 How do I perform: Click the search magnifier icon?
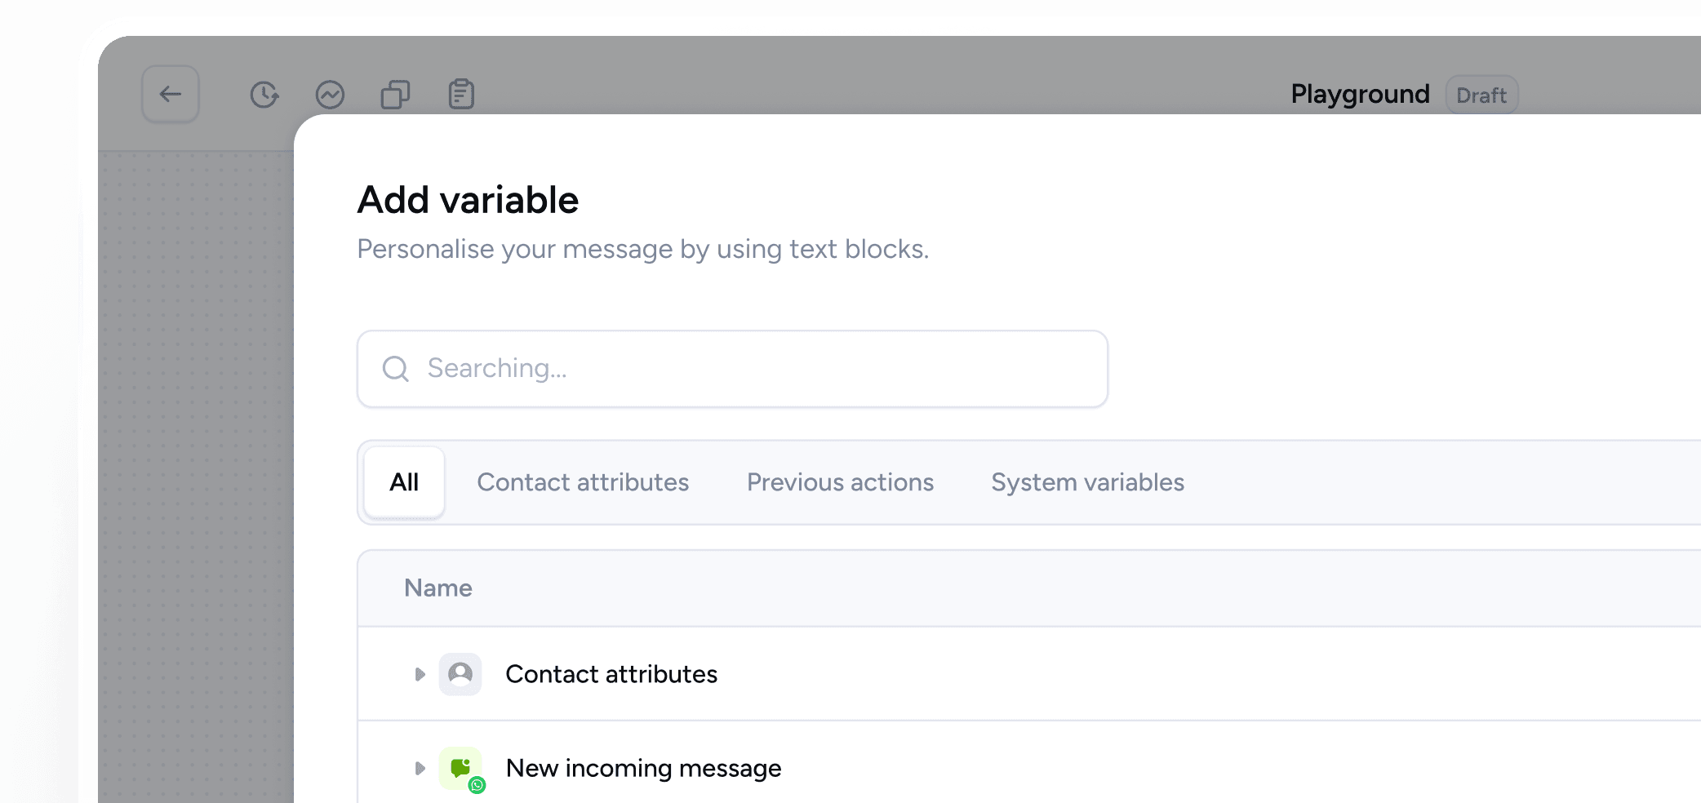pyautogui.click(x=396, y=369)
